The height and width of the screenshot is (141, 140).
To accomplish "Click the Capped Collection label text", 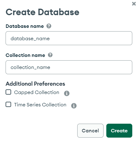I will click(x=37, y=92).
